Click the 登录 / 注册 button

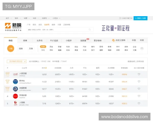coord(141,18)
